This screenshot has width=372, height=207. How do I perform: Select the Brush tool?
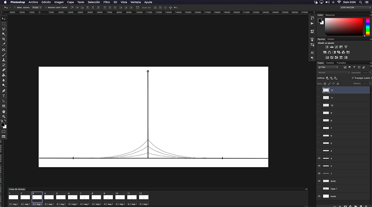click(x=3, y=55)
